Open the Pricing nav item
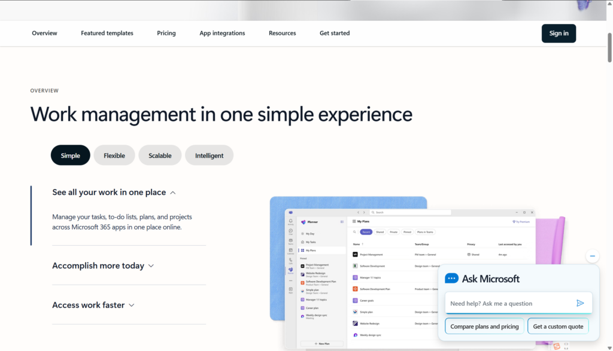 click(166, 33)
